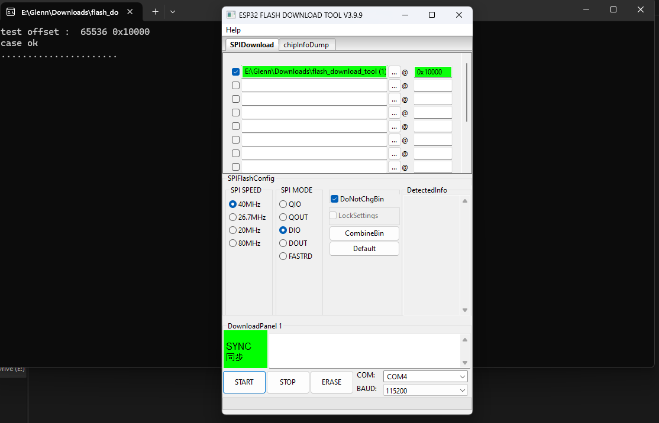Expand the terminal new-tab dropdown chevron
Screen dimensions: 659x423
click(x=173, y=12)
